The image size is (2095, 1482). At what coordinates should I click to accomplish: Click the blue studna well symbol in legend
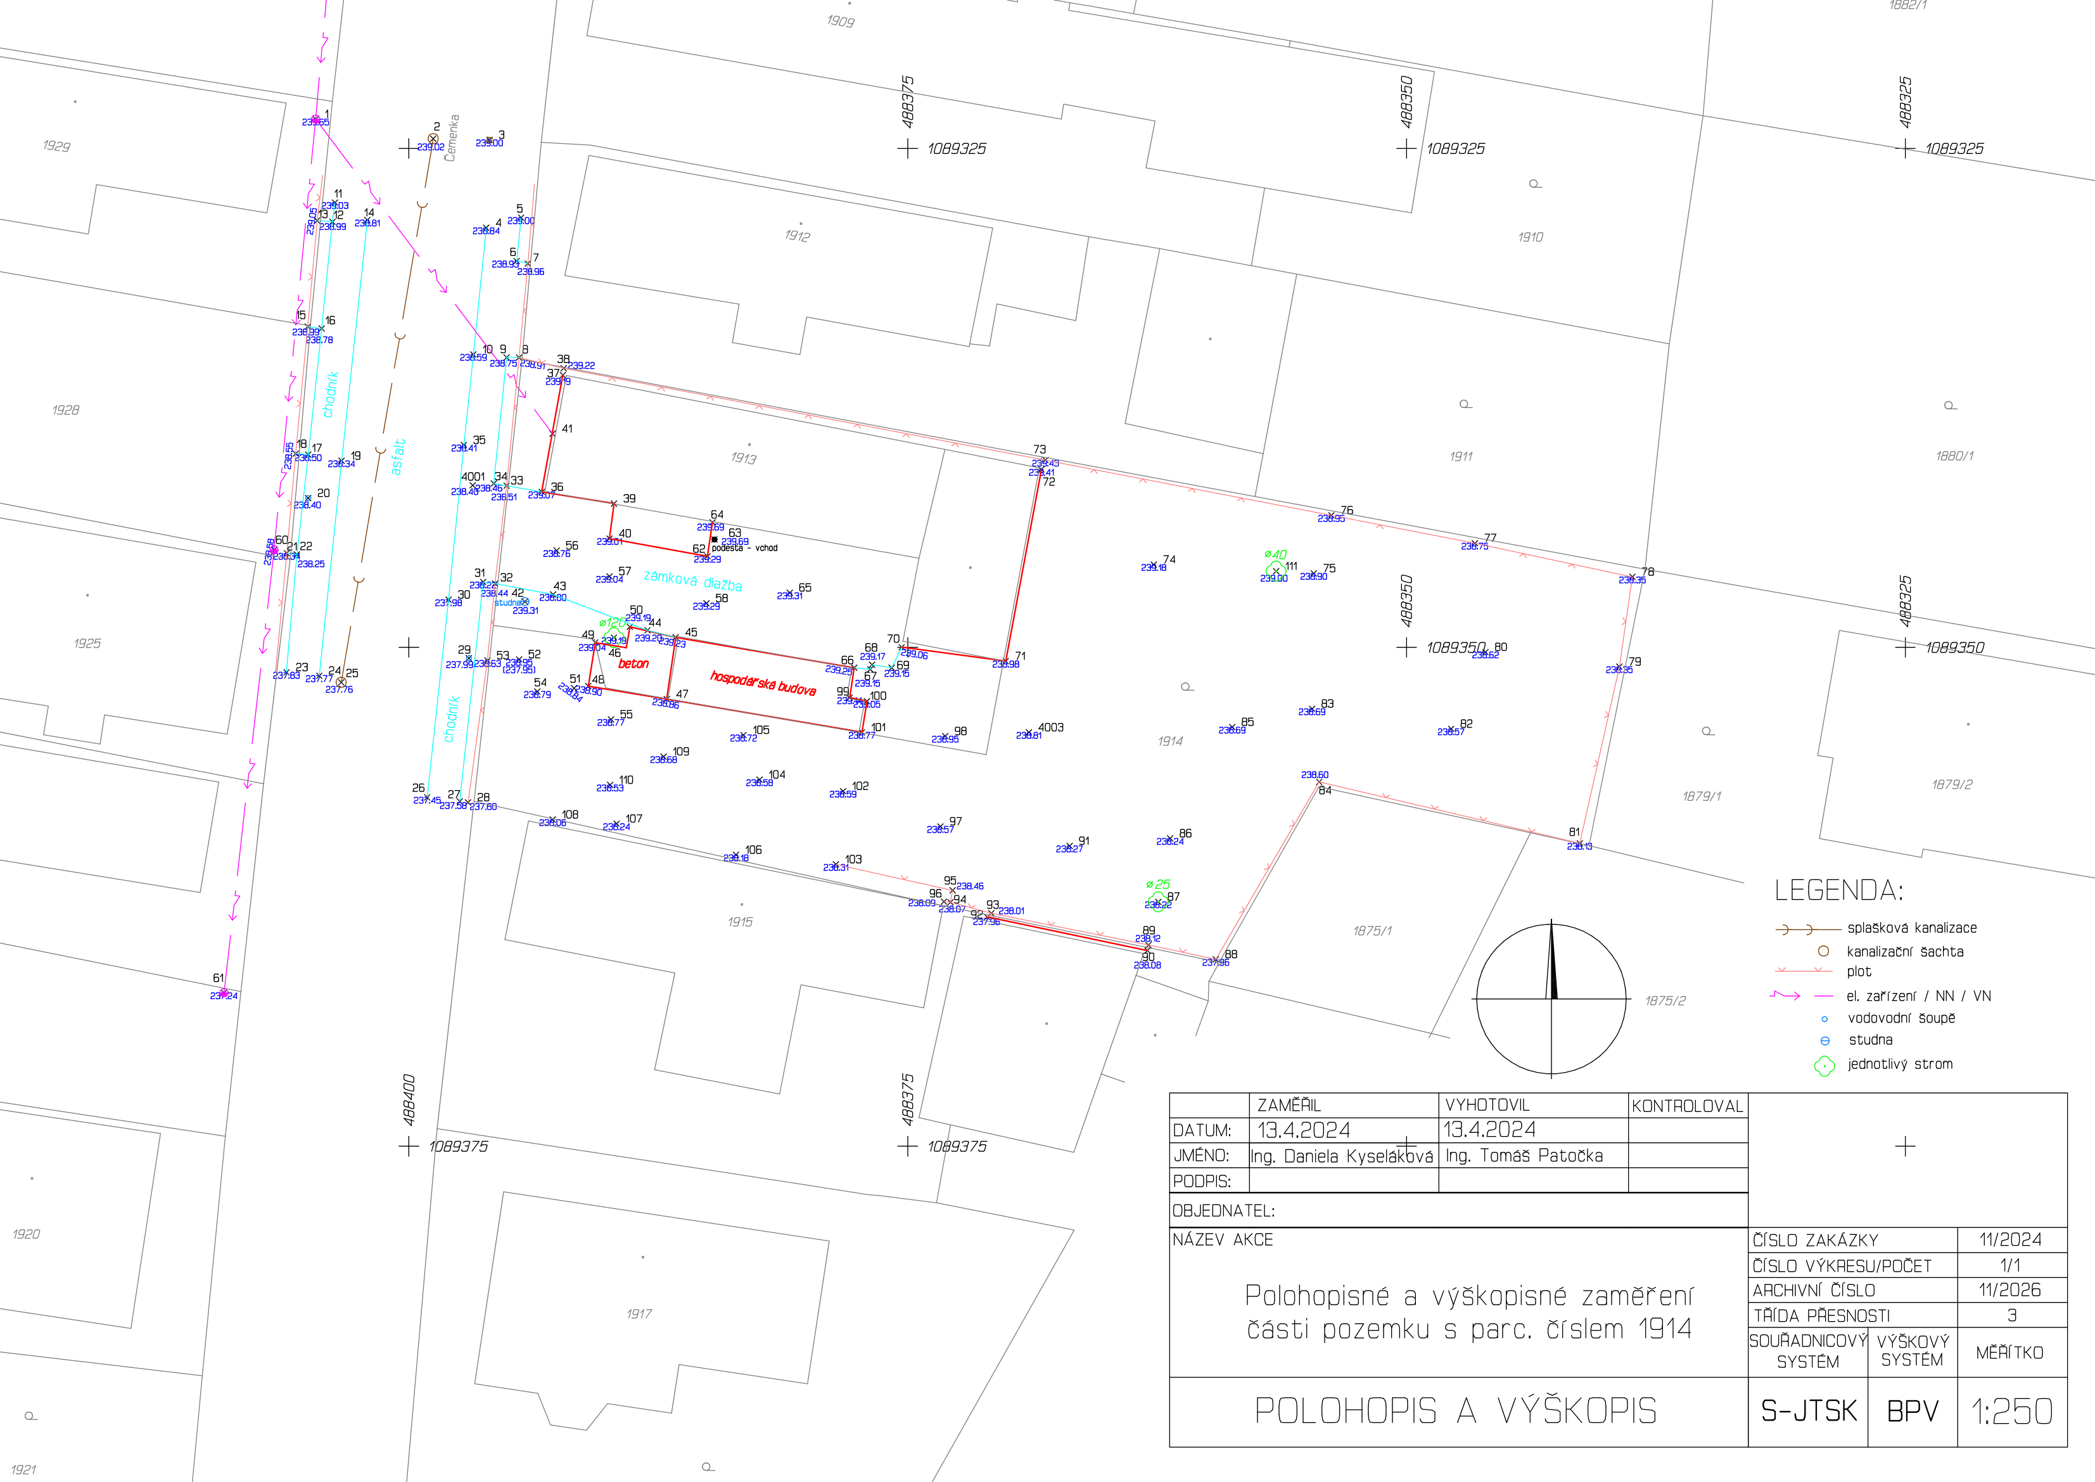point(1825,1040)
